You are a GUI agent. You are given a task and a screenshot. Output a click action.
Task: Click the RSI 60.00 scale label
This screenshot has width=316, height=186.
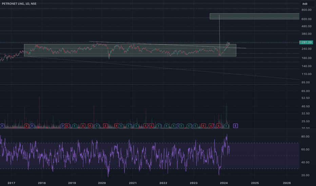[305, 149]
